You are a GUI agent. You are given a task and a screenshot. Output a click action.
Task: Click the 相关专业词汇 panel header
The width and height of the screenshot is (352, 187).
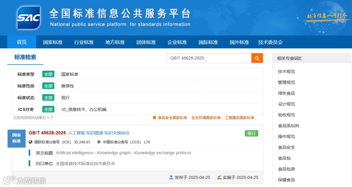pos(312,58)
